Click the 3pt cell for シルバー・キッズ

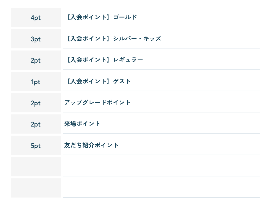(36, 39)
